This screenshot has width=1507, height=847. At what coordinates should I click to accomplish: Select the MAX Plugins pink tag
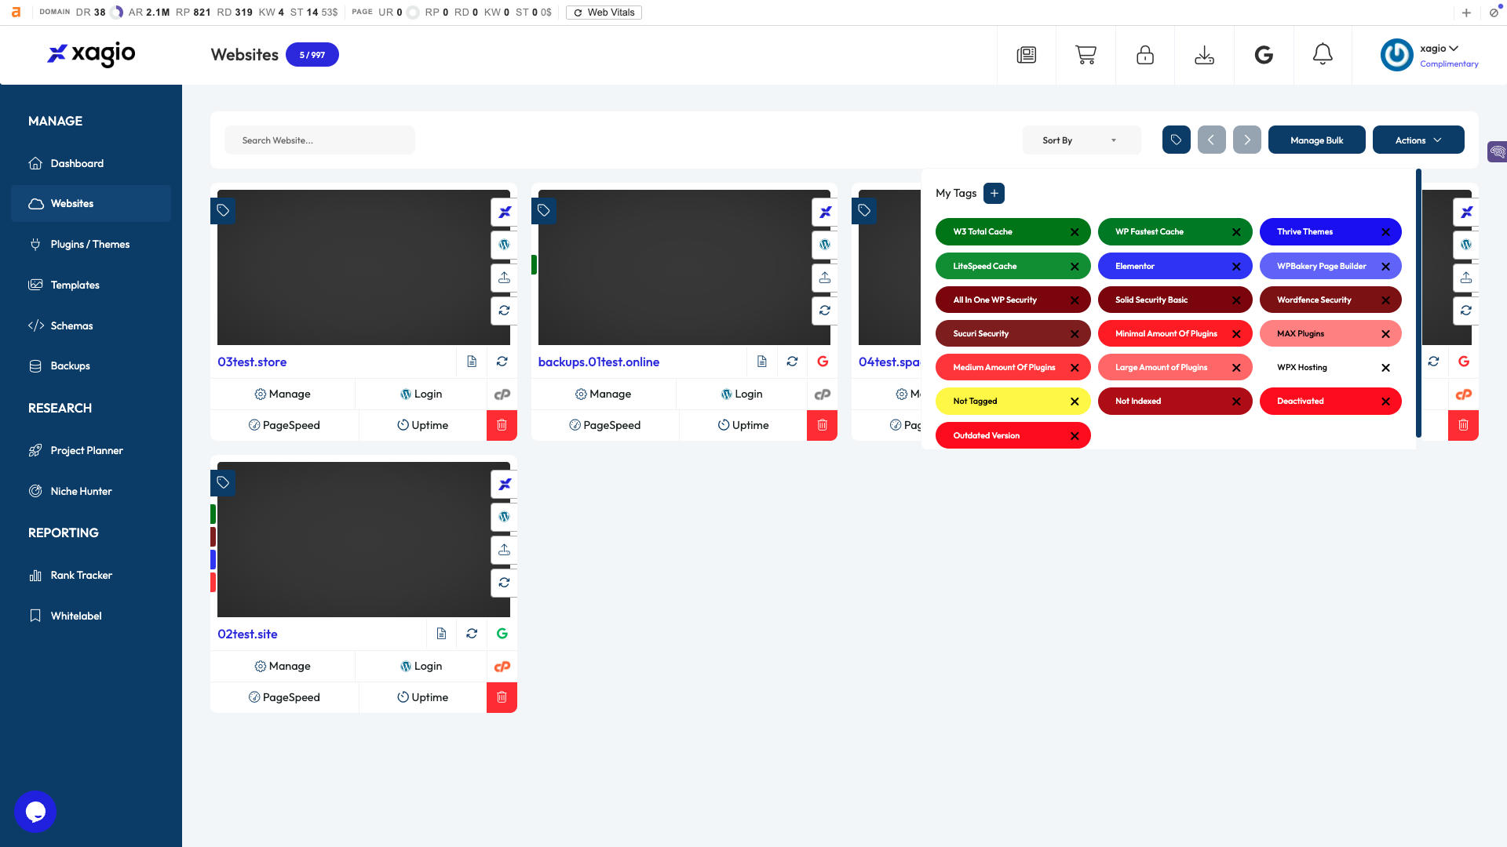[1330, 333]
